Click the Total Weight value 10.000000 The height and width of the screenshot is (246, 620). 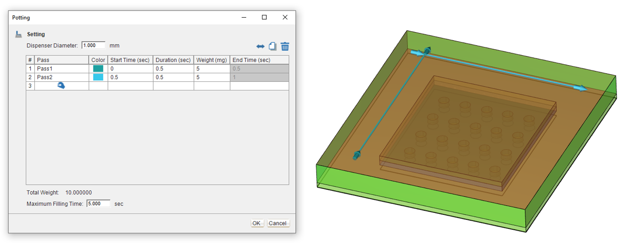[78, 193]
